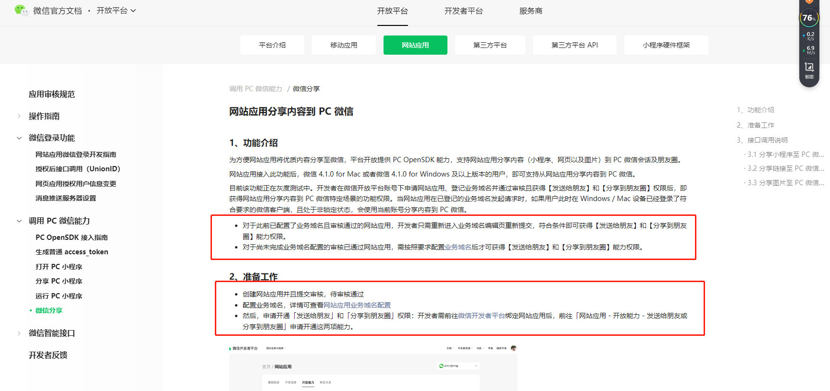Select the 平台介绍 button
This screenshot has height=391, width=830.
coord(272,45)
